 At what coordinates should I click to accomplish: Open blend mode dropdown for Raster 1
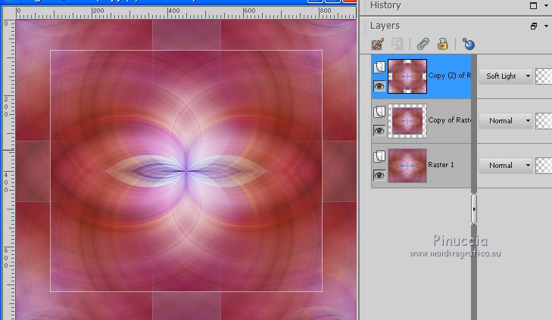pyautogui.click(x=506, y=165)
